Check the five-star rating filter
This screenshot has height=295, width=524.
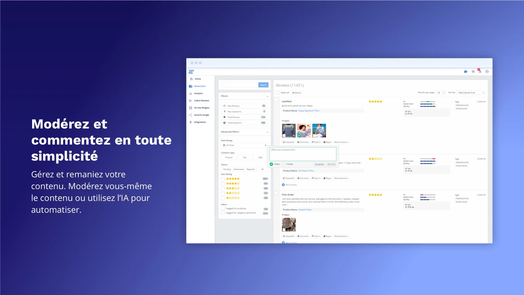click(x=223, y=179)
